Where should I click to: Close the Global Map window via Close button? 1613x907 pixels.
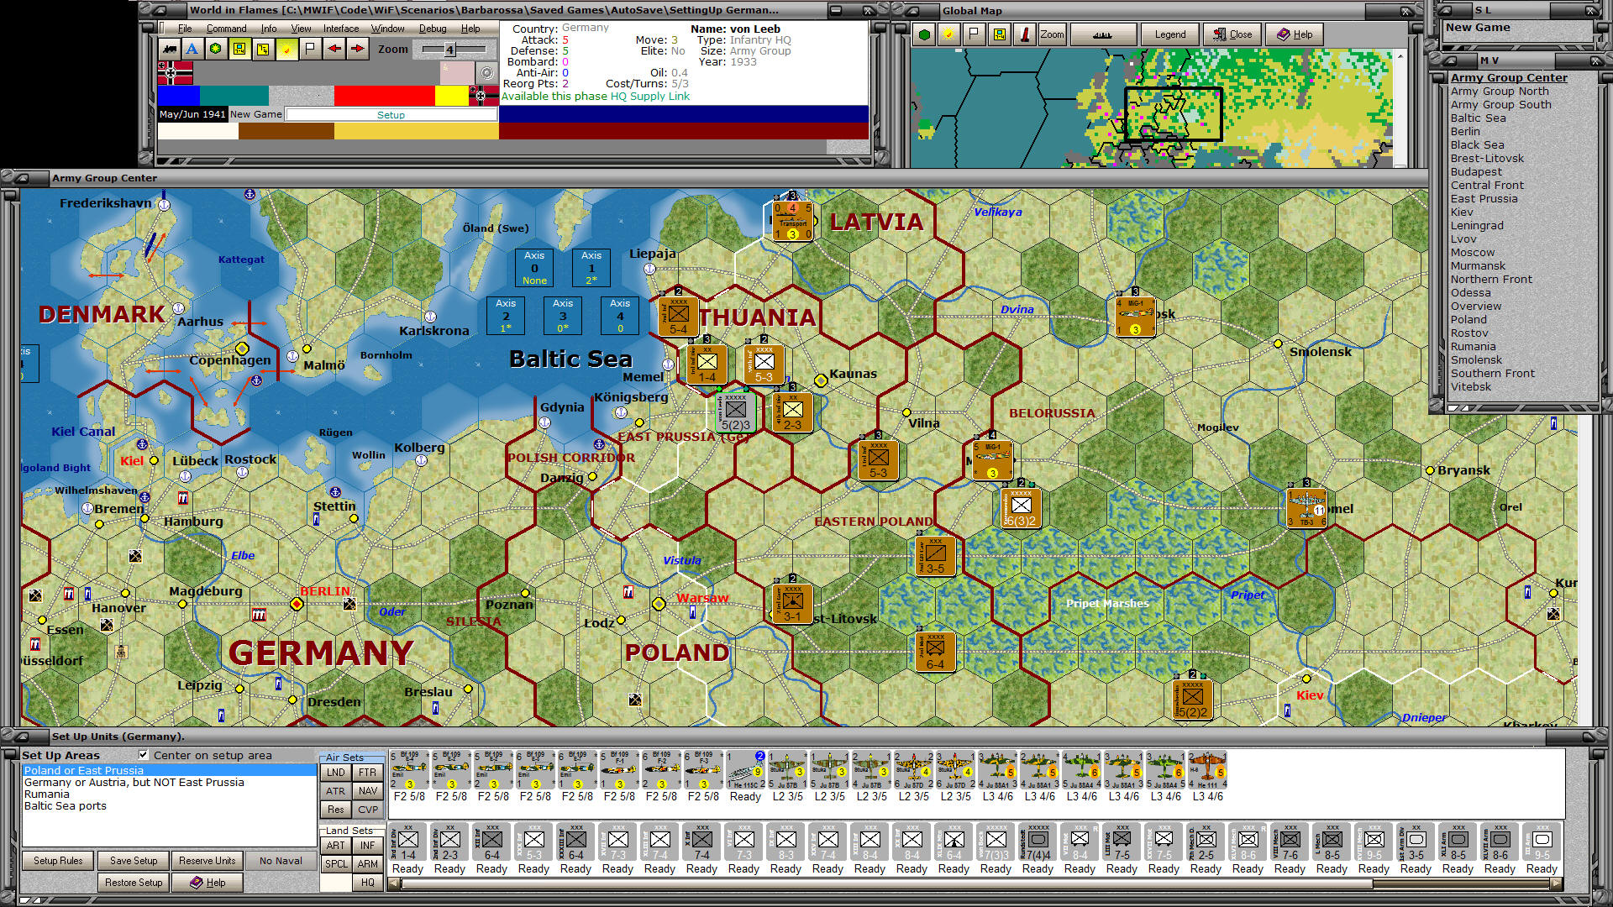pyautogui.click(x=1232, y=34)
